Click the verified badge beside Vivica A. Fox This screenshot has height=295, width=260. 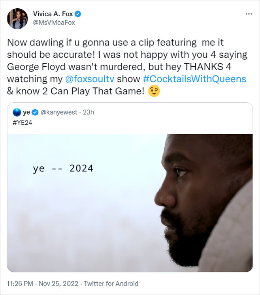point(78,14)
